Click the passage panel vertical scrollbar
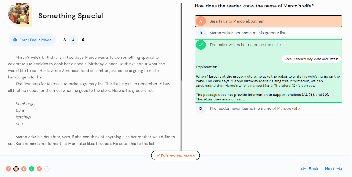This screenshot has width=352, height=177. (x=181, y=42)
